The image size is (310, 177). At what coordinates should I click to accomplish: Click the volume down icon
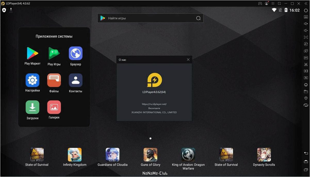click(306, 30)
